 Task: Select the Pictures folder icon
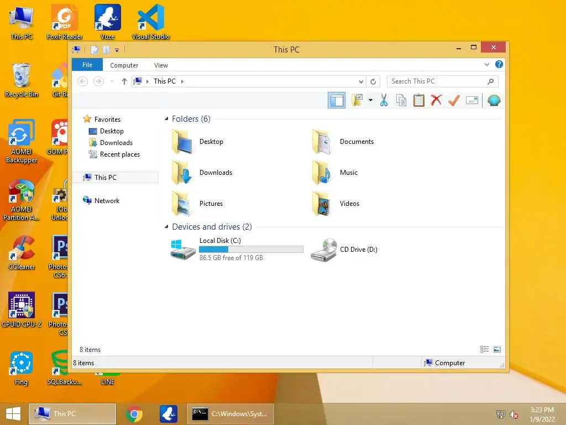coord(182,204)
